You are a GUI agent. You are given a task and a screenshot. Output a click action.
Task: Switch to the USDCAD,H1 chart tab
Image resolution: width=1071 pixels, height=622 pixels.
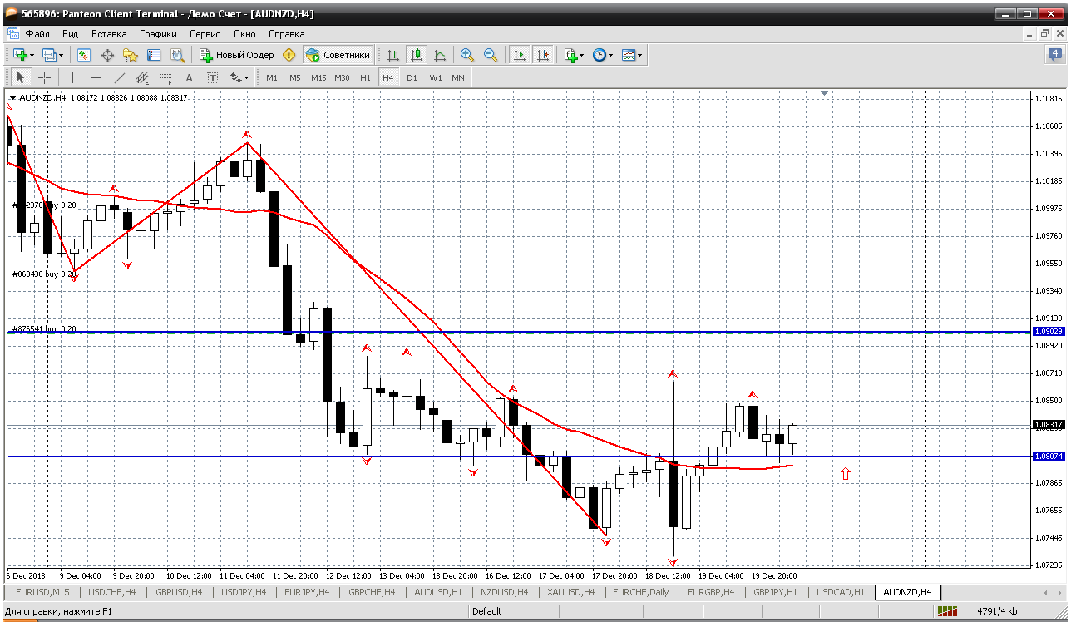click(x=841, y=592)
